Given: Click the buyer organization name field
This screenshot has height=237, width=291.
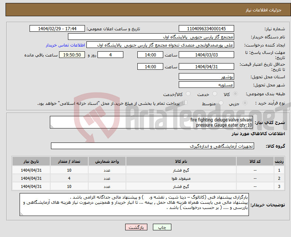Looking at the screenshot, I should click(x=151, y=37).
